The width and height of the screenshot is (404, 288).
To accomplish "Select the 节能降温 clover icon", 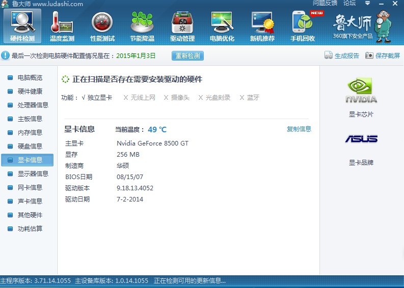I will [x=142, y=26].
